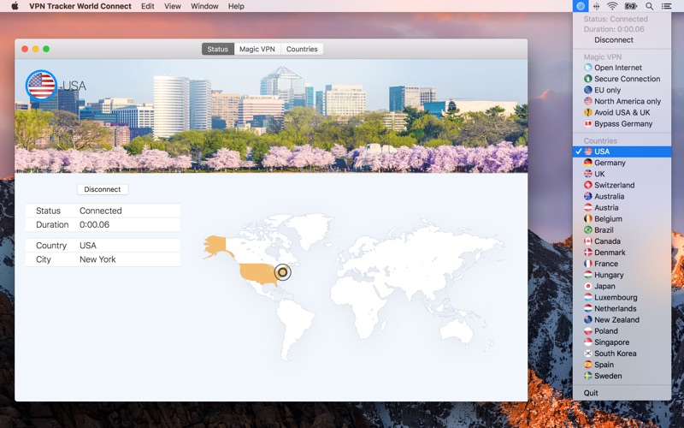684x428 pixels.
Task: Connect via France entry
Action: [622, 264]
